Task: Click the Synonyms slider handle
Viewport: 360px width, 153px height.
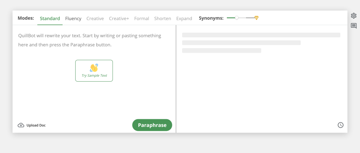Action: (237, 18)
